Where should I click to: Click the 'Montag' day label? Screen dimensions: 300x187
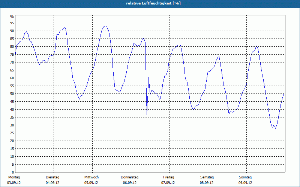click(x=14, y=177)
